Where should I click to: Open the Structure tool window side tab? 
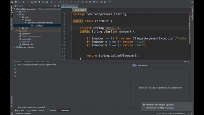12,24
